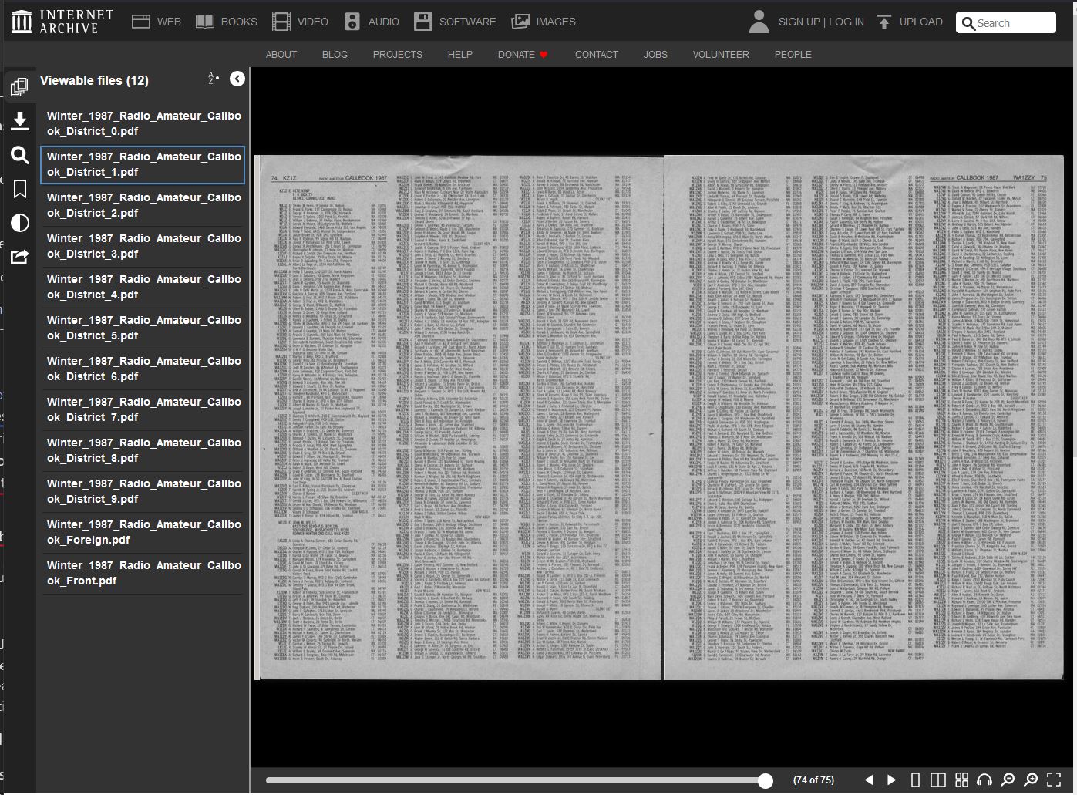This screenshot has width=1077, height=795.
Task: Open the search-inside magnifier icon
Action: (x=20, y=155)
